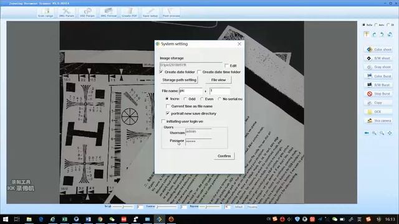
Task: Run OCR from the side panel
Action: [378, 111]
